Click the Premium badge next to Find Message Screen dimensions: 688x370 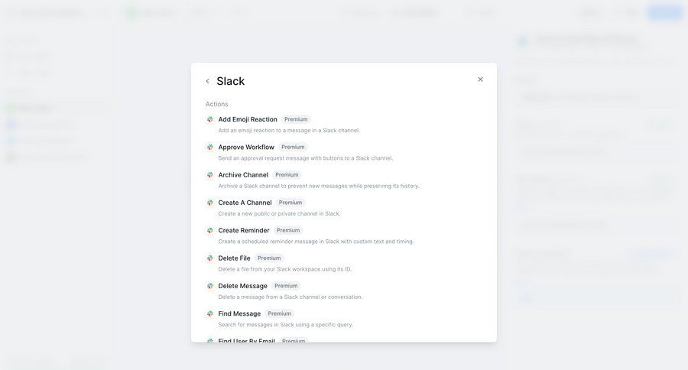280,313
